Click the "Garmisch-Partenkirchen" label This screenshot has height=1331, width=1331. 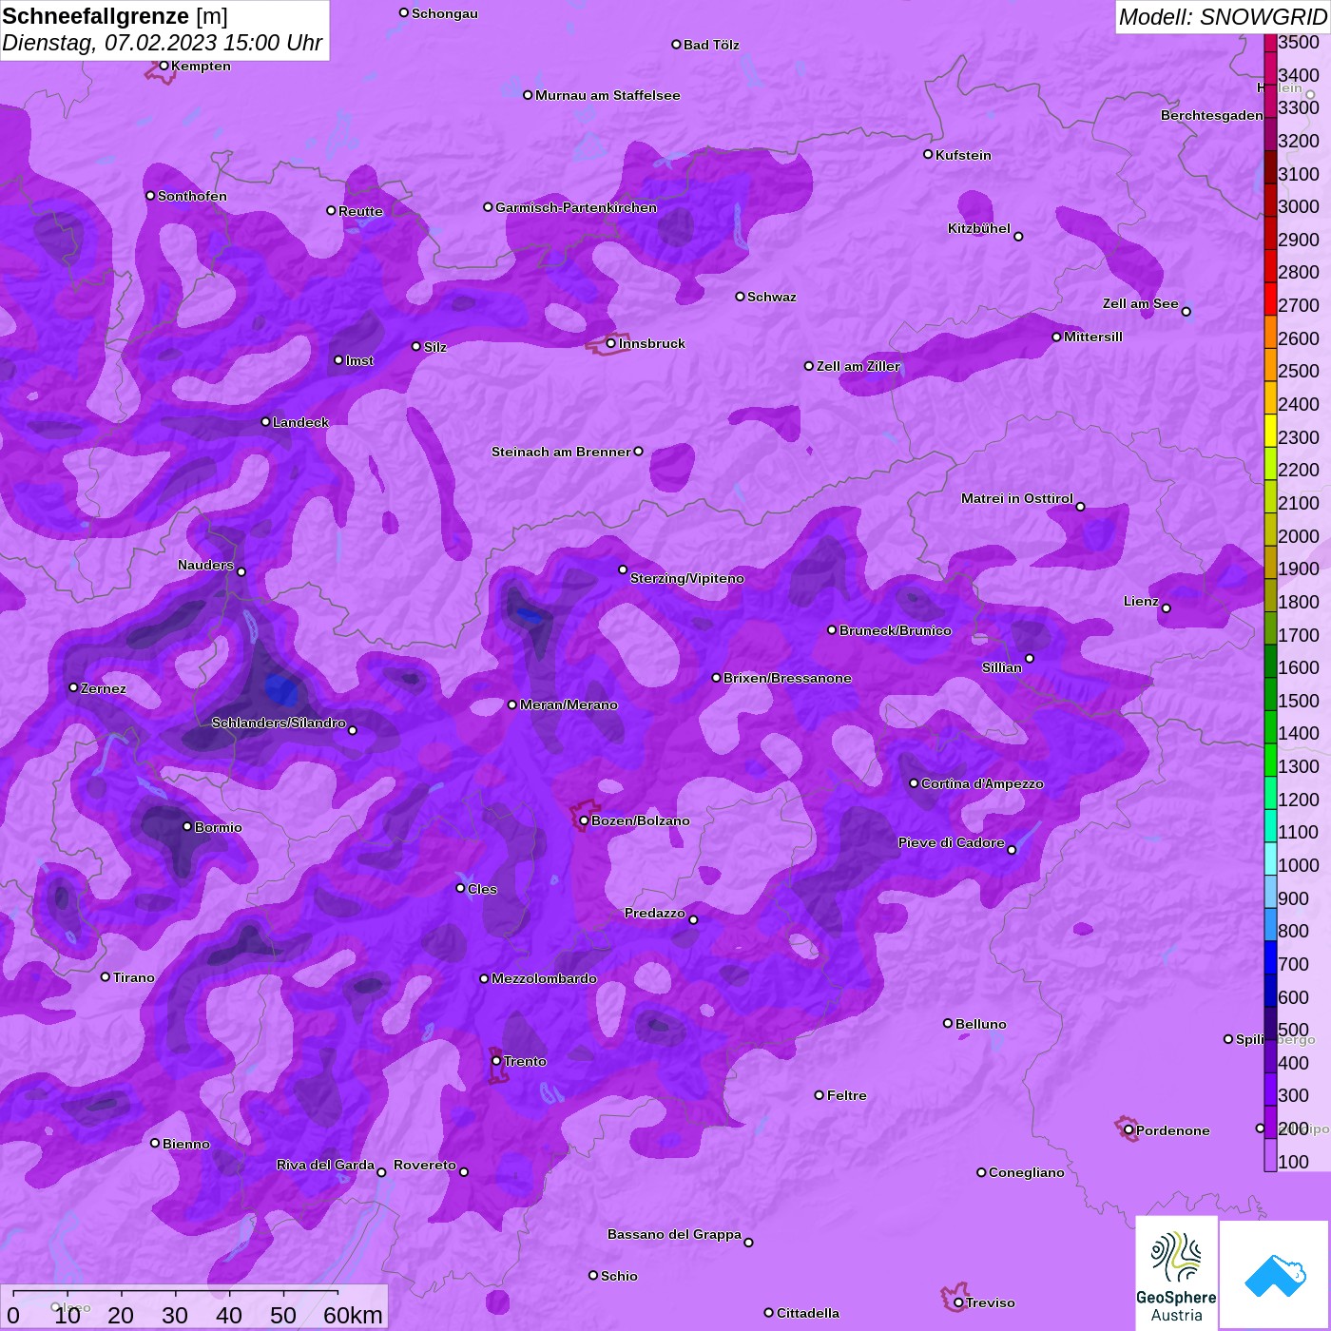click(576, 207)
